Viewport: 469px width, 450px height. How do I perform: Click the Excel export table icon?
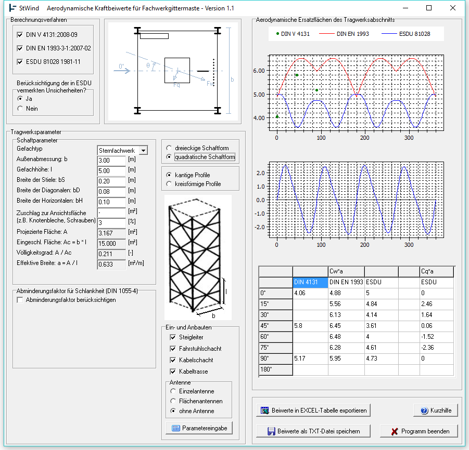[x=264, y=411]
